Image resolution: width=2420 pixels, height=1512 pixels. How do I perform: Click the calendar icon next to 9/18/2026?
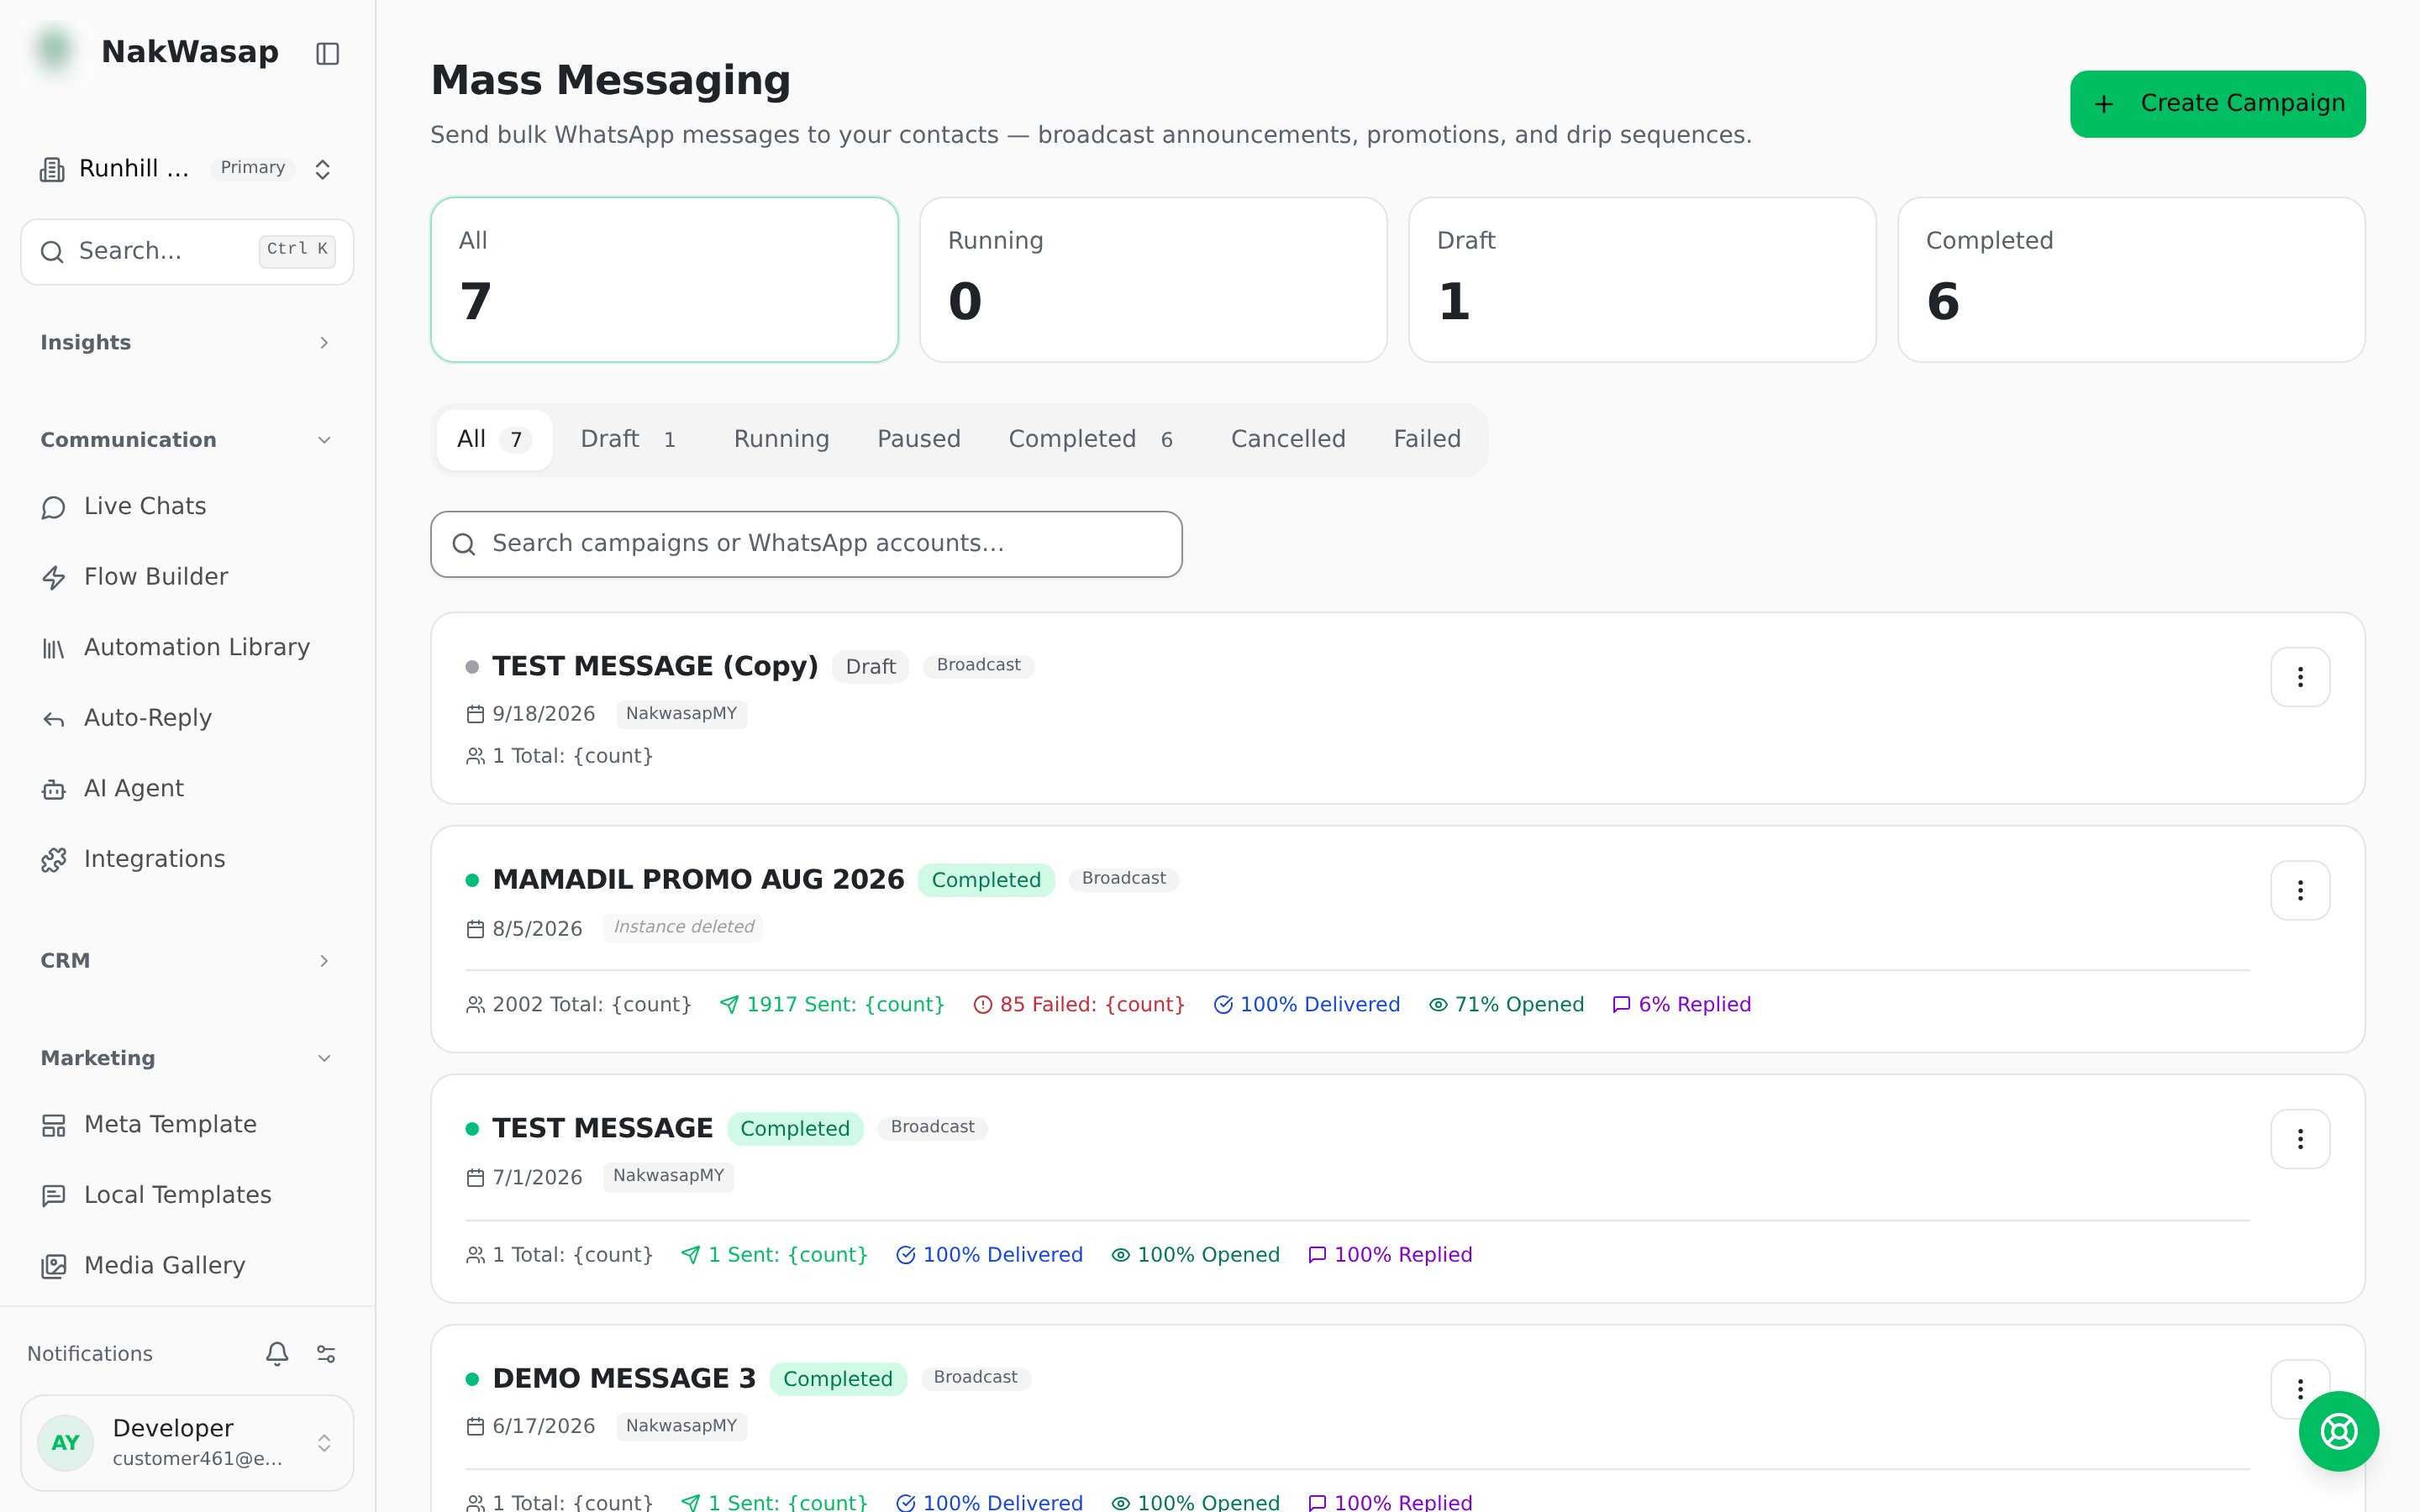tap(475, 714)
